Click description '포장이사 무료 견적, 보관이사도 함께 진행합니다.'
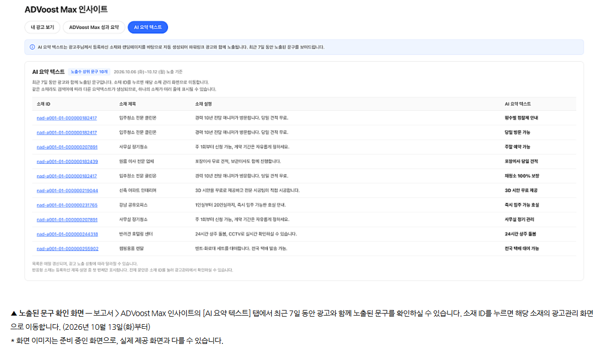The image size is (616, 352). [238, 161]
